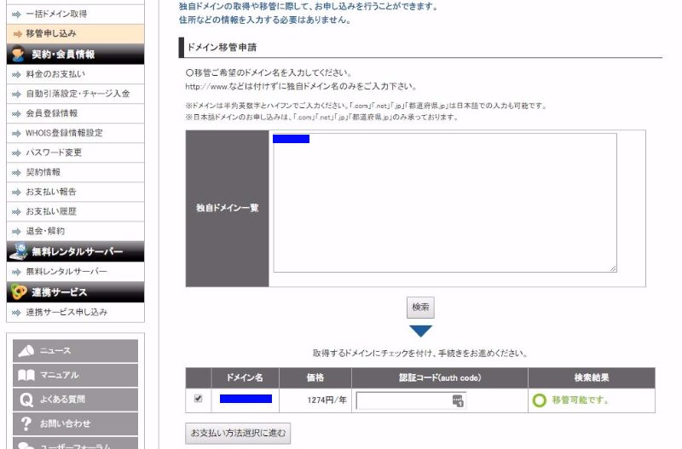
Task: Open 一括ドメイン取得 in the sidebar
Action: click(x=55, y=14)
